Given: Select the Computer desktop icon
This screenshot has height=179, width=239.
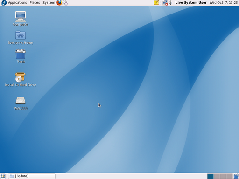Looking at the screenshot, I should tap(21, 19).
